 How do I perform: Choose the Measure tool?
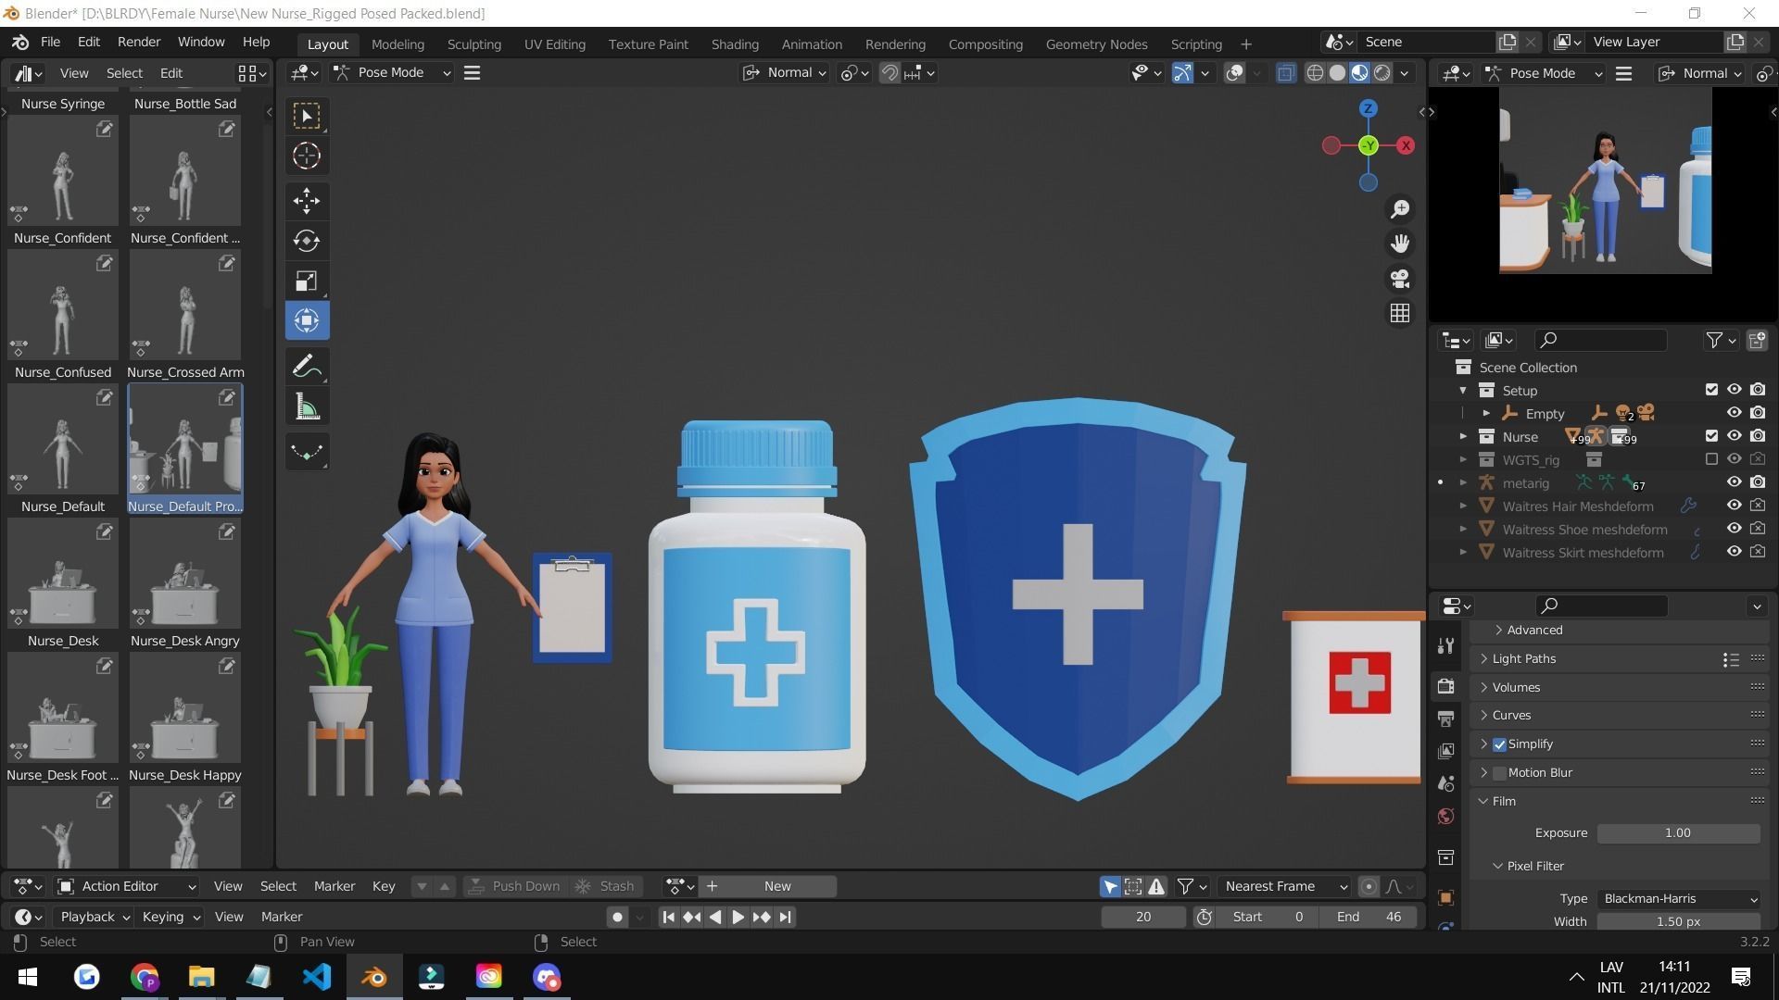tap(307, 407)
